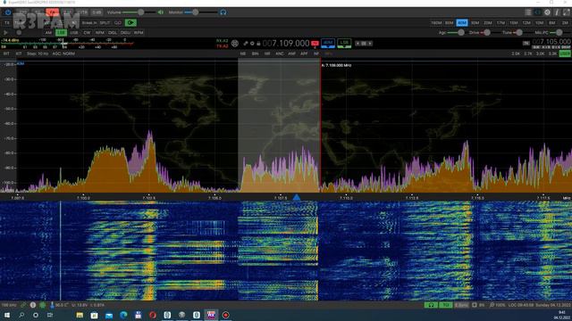Open AGC NORM selector
The image size is (572, 321).
63,53
